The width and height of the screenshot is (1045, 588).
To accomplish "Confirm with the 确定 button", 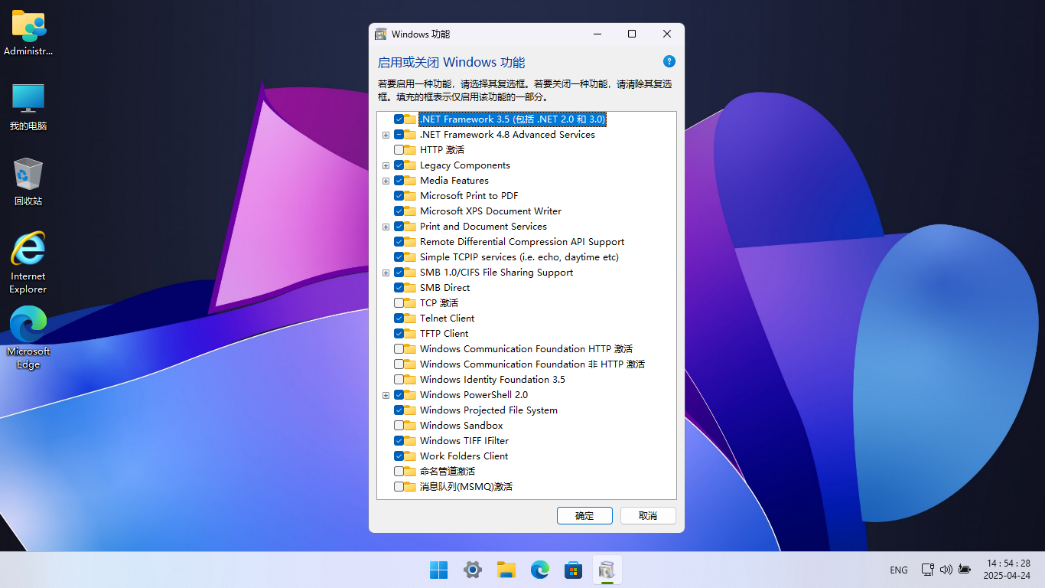I will (x=584, y=515).
